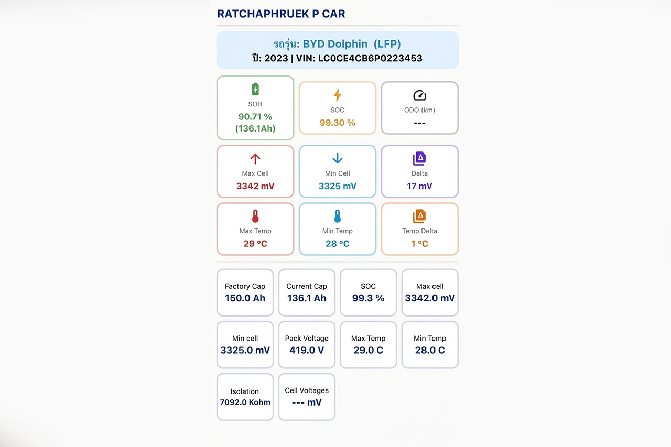
Task: Click the blue down arrow Min Cell icon
Action: point(338,159)
